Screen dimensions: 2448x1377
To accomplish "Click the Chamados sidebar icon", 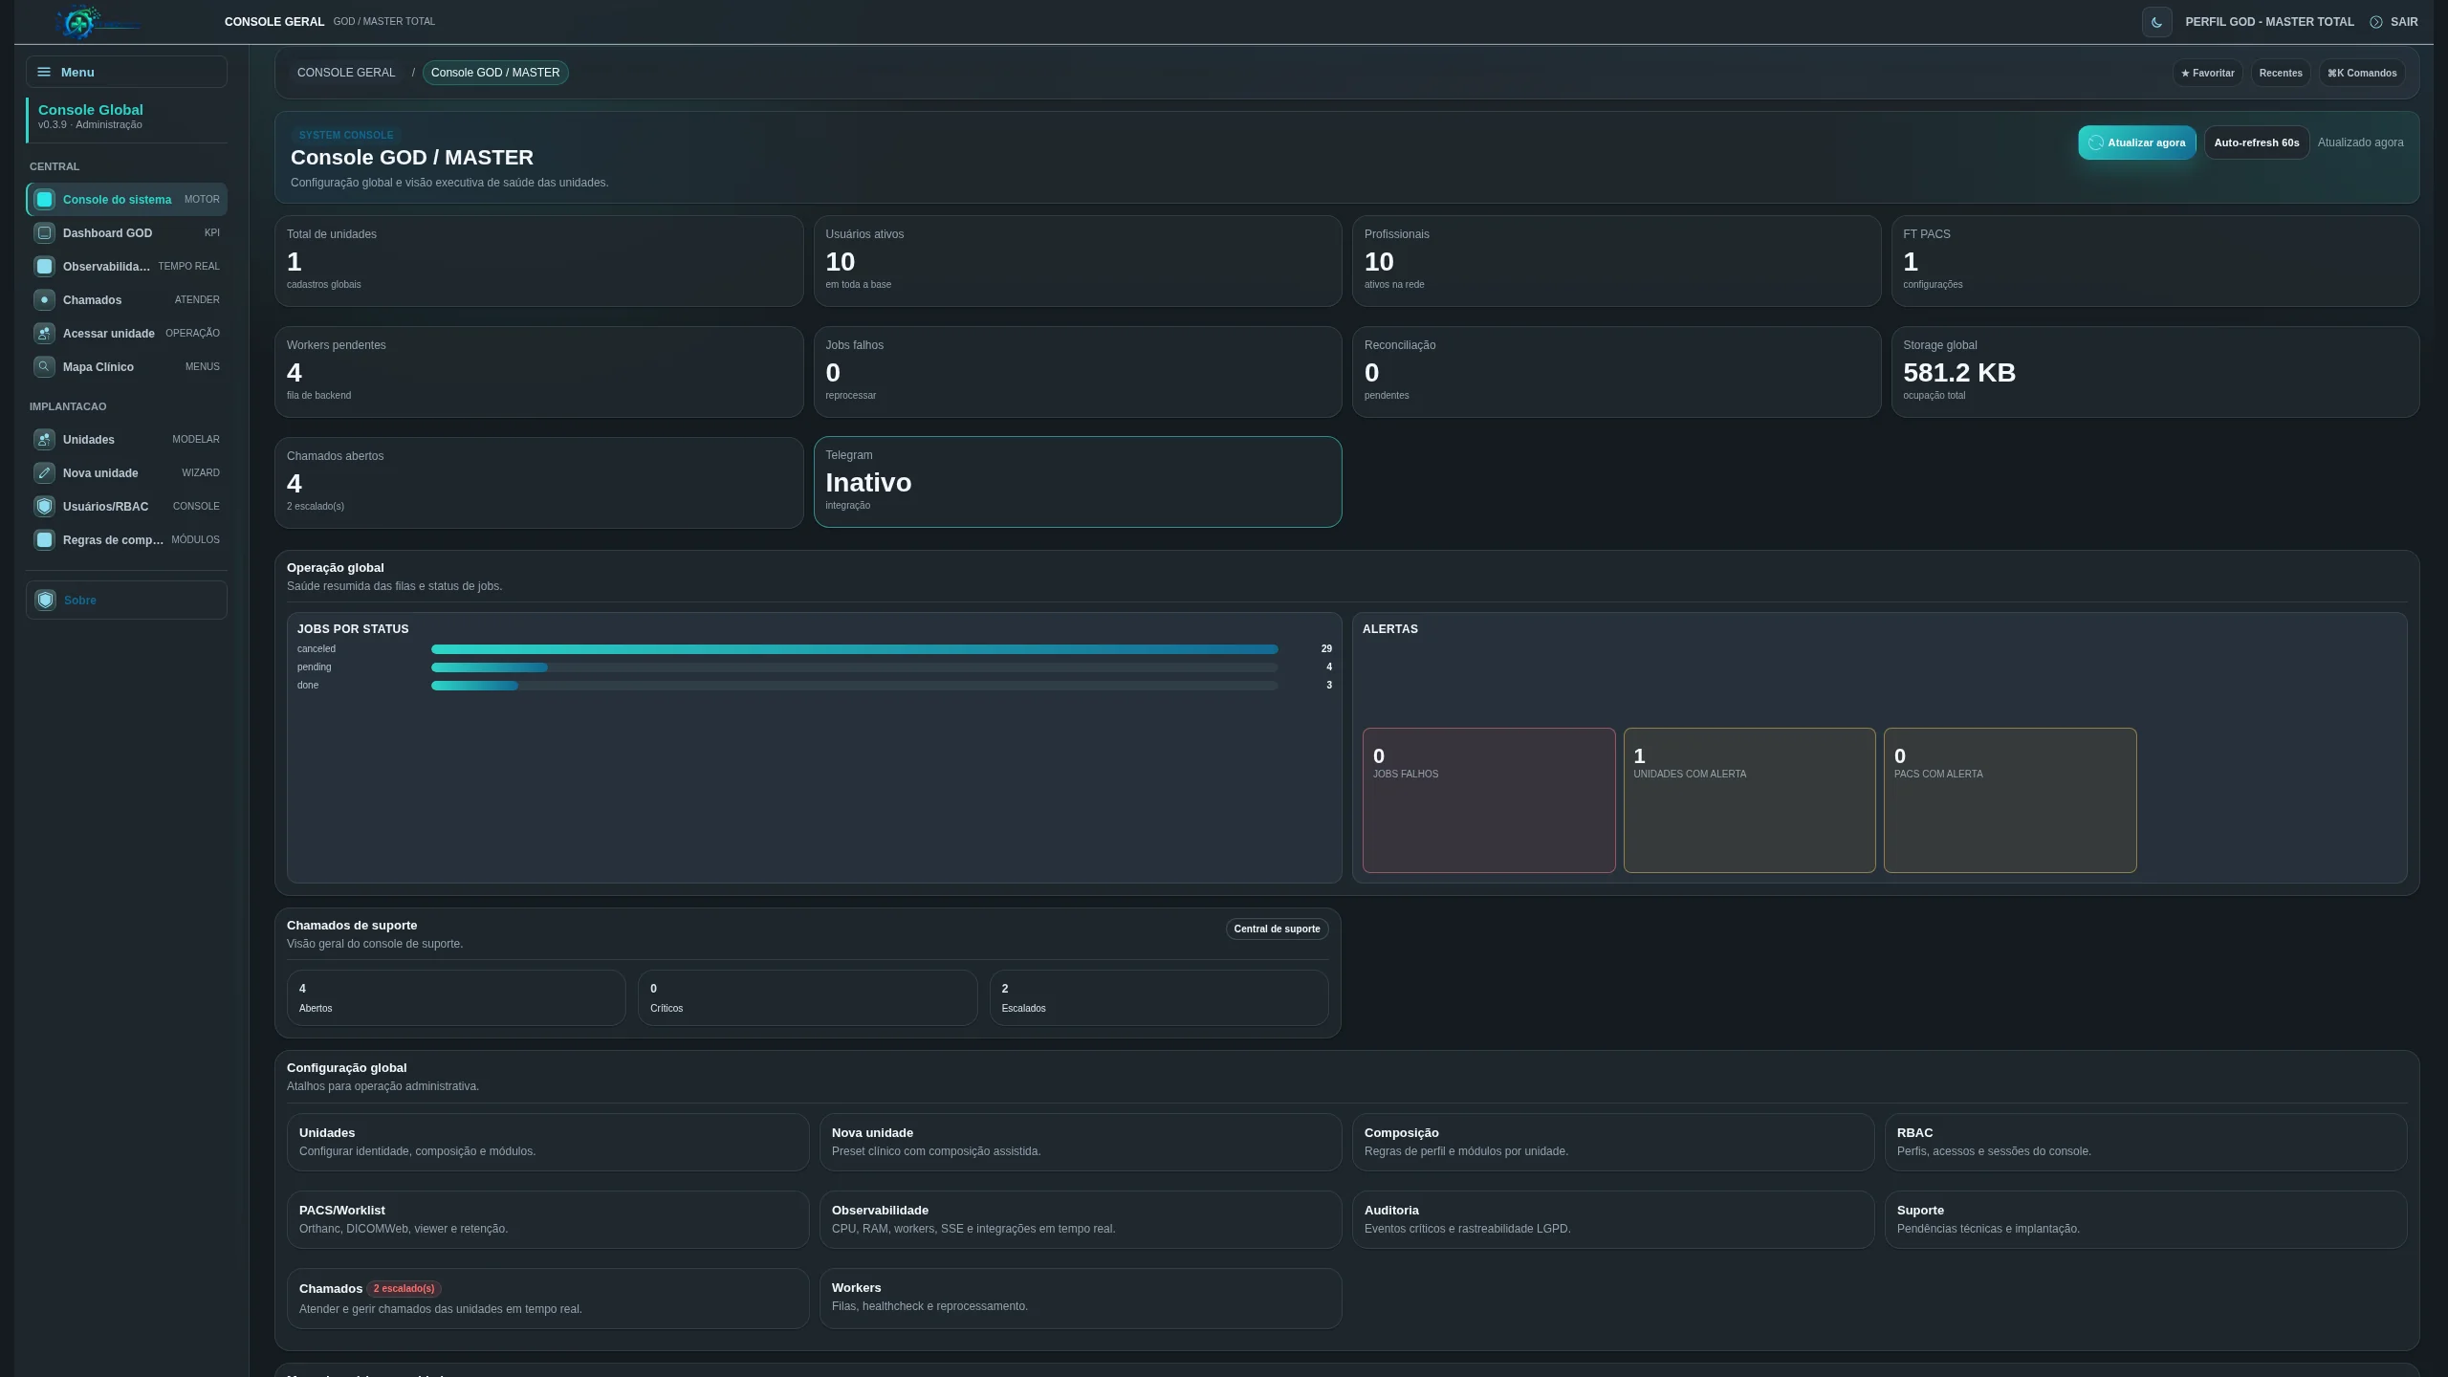I will tap(44, 300).
